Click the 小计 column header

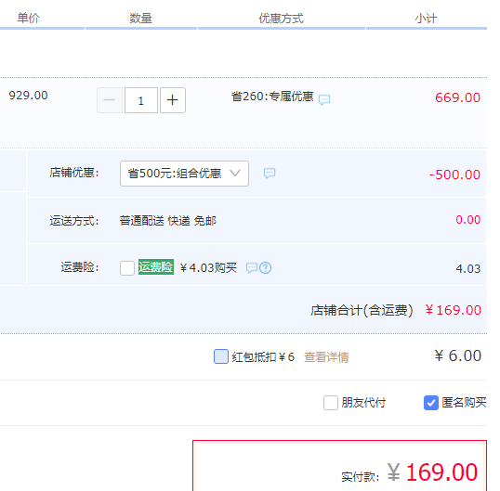(426, 19)
